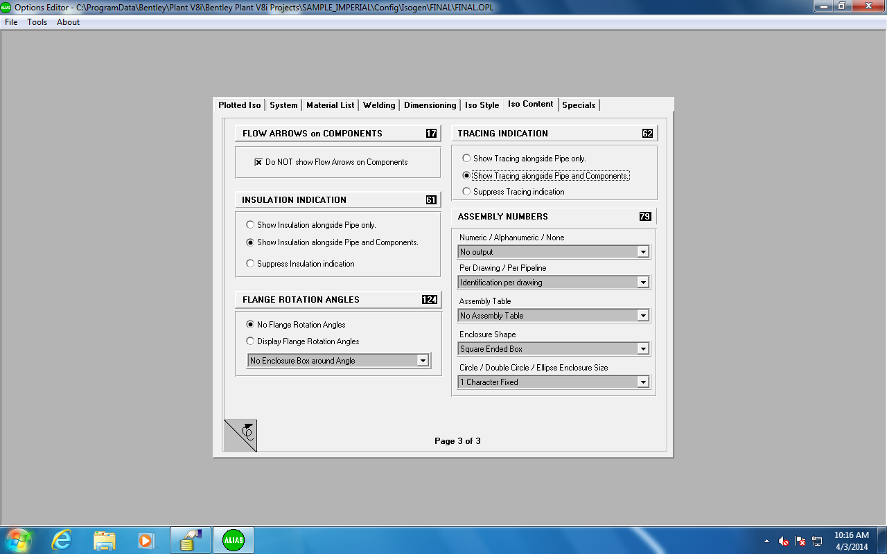
Task: Open the Action Center flag icon
Action: (x=800, y=541)
